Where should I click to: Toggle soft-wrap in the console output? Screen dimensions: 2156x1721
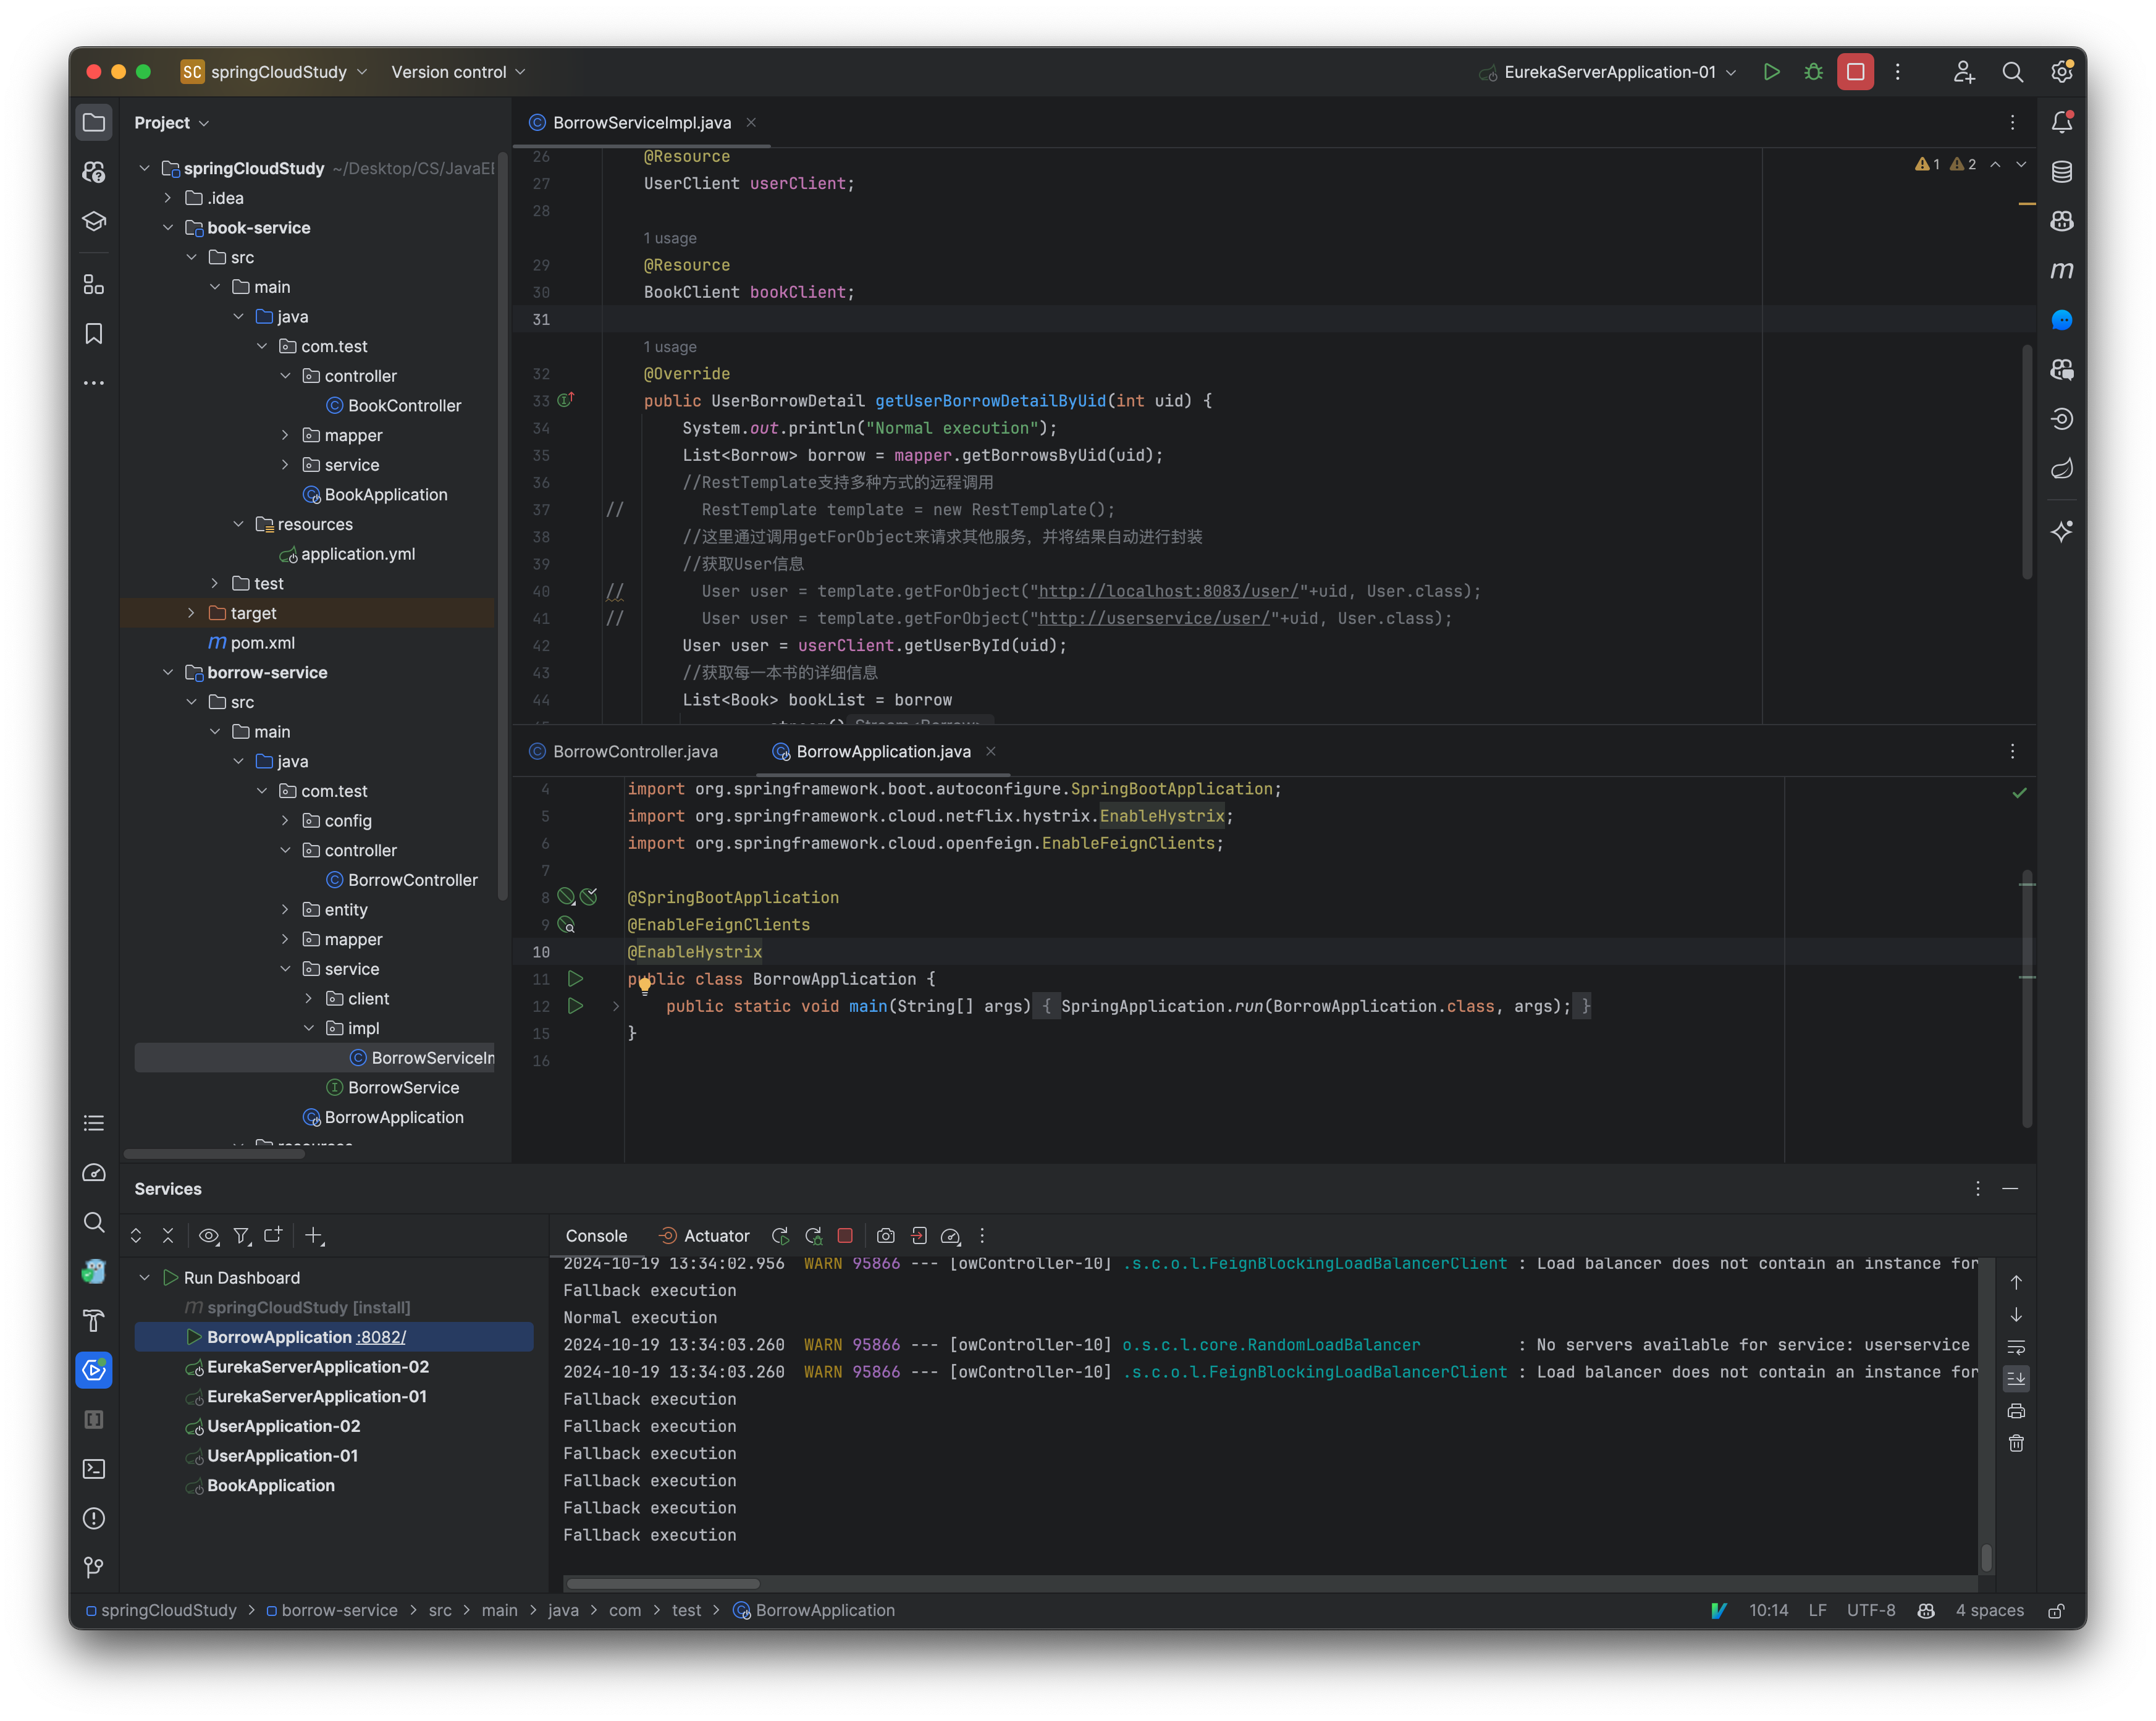click(2017, 1347)
